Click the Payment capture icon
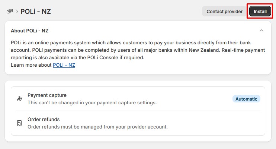Image resolution: width=276 pixels, height=149 pixels. pyautogui.click(x=20, y=99)
